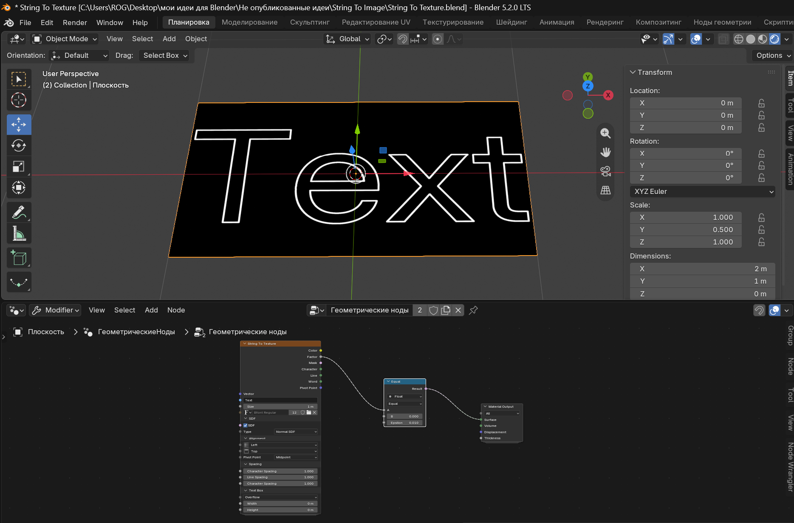Screen dimensions: 794x523
Task: Open the Object Mode dropdown
Action: tap(65, 39)
